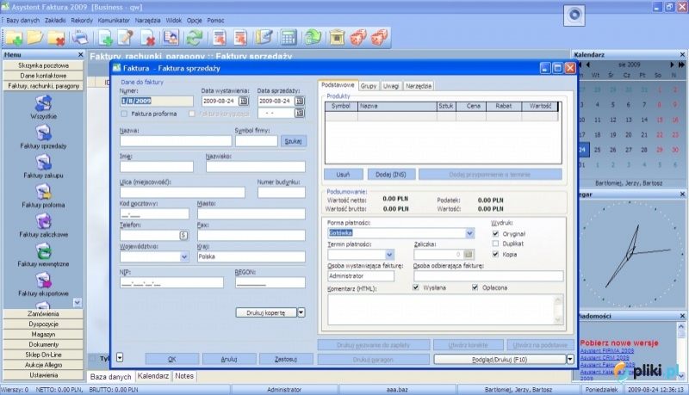Open small dropdown arrow left of OK
Image resolution: width=689 pixels, height=395 pixels.
point(120,358)
